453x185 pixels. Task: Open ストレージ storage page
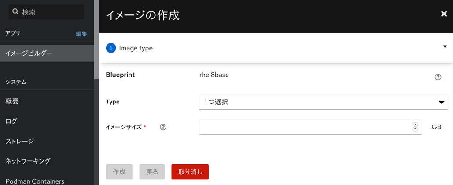20,141
